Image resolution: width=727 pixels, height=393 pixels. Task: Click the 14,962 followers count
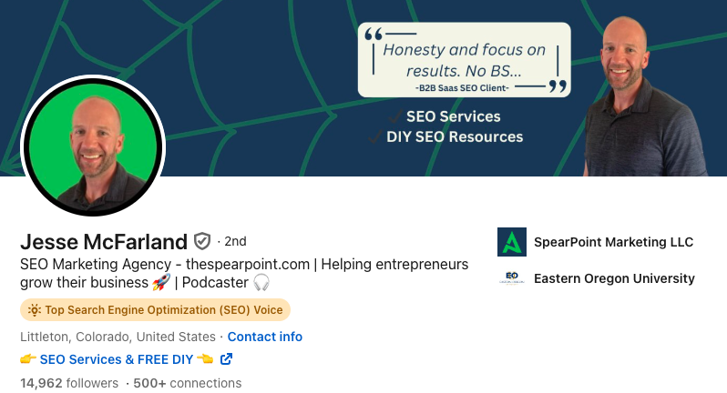click(x=69, y=383)
